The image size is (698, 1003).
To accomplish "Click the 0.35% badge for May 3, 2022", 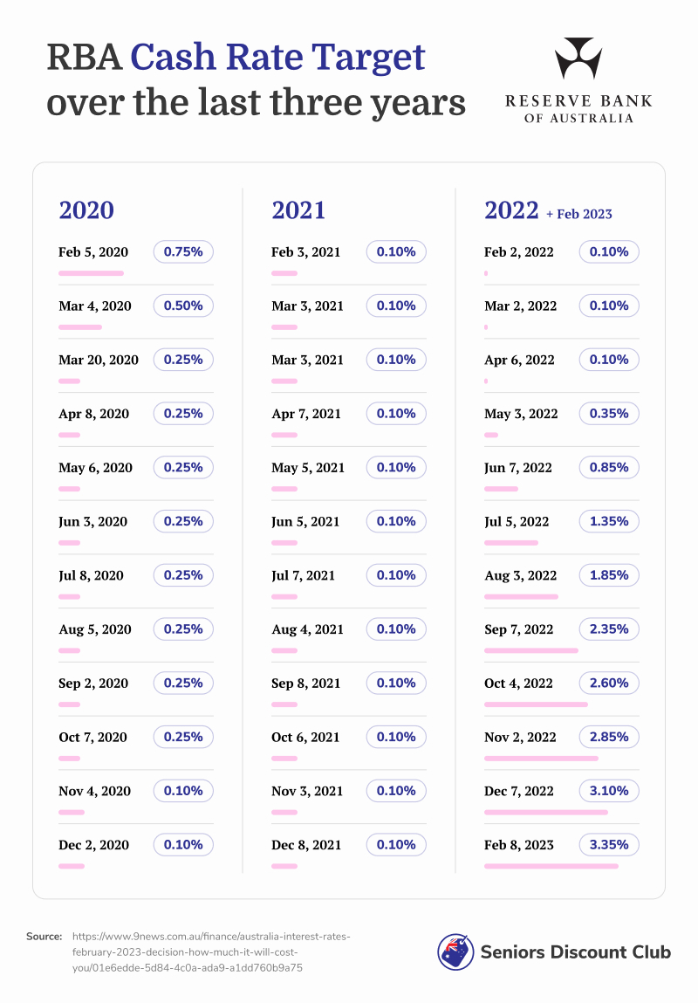I will coord(609,414).
